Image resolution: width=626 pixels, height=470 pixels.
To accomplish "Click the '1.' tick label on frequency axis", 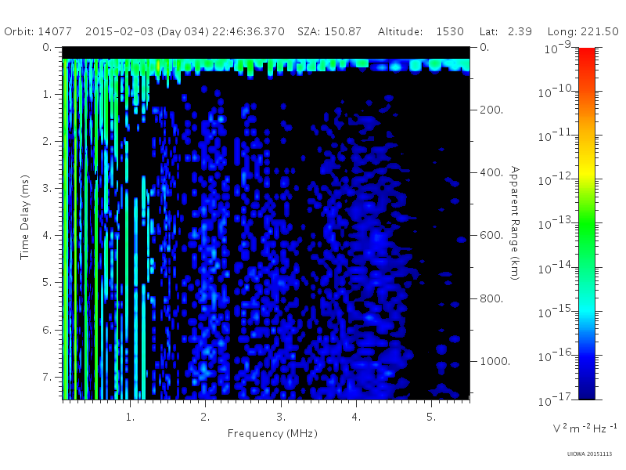I will (130, 418).
